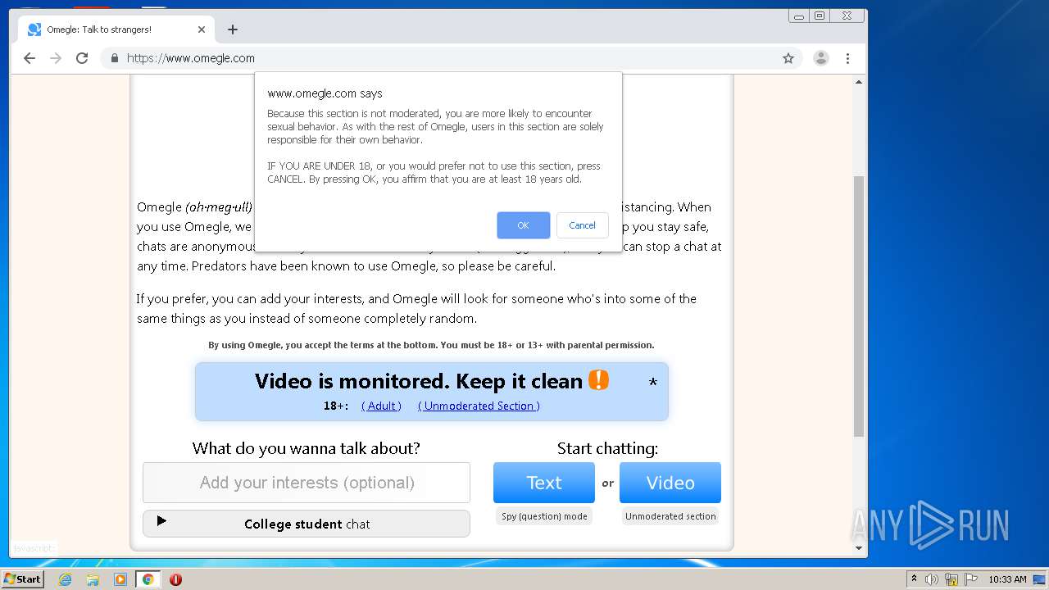This screenshot has width=1049, height=590.
Task: Open the Chrome three-dot menu
Action: point(847,58)
